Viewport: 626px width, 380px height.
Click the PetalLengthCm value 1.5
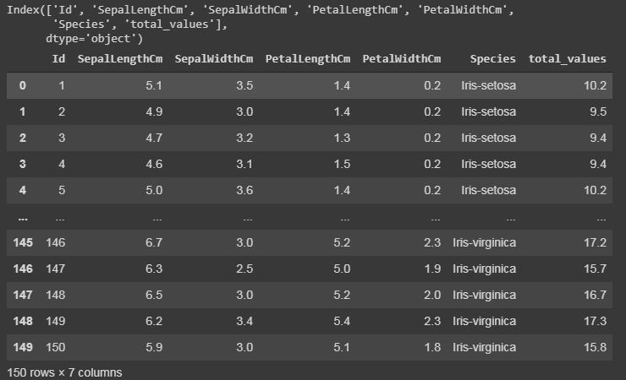342,164
